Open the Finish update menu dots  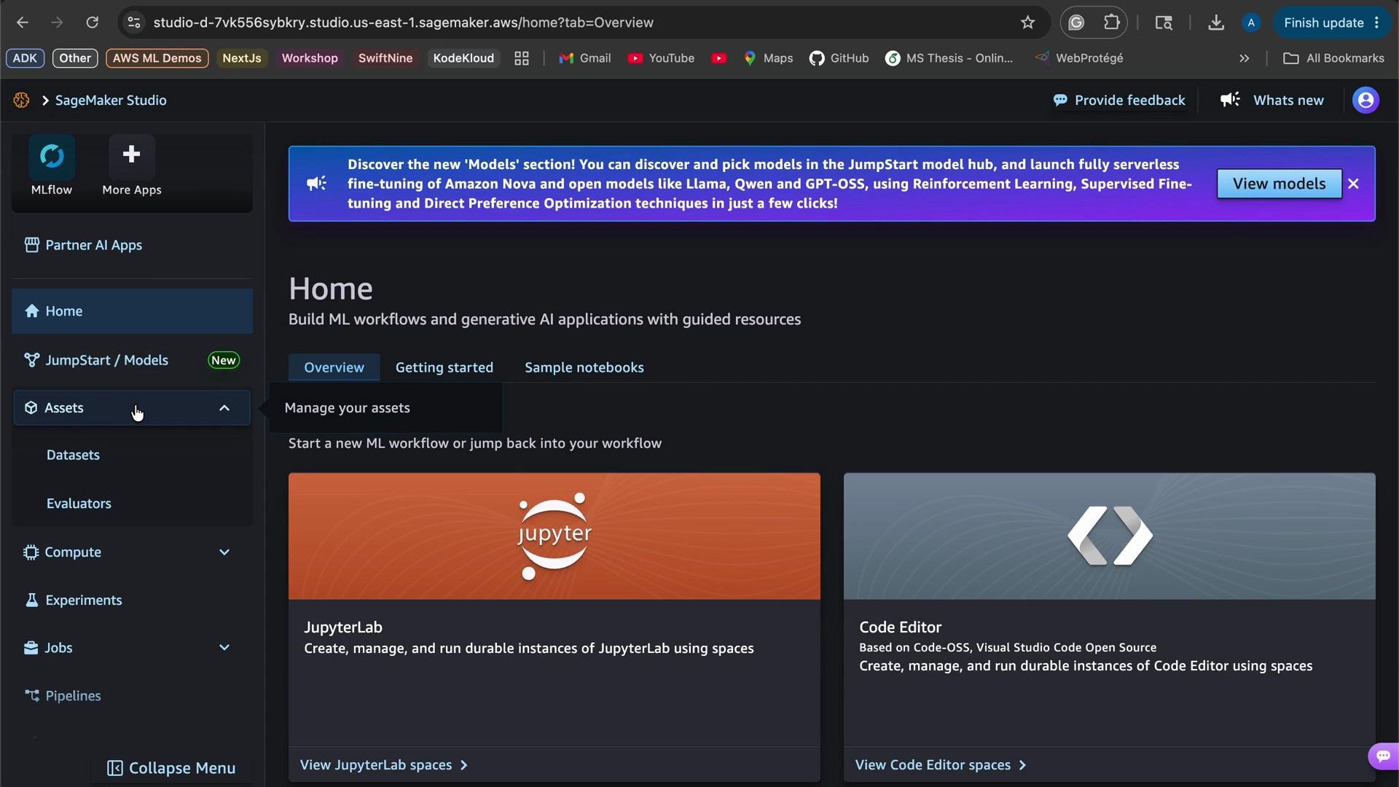pos(1376,23)
